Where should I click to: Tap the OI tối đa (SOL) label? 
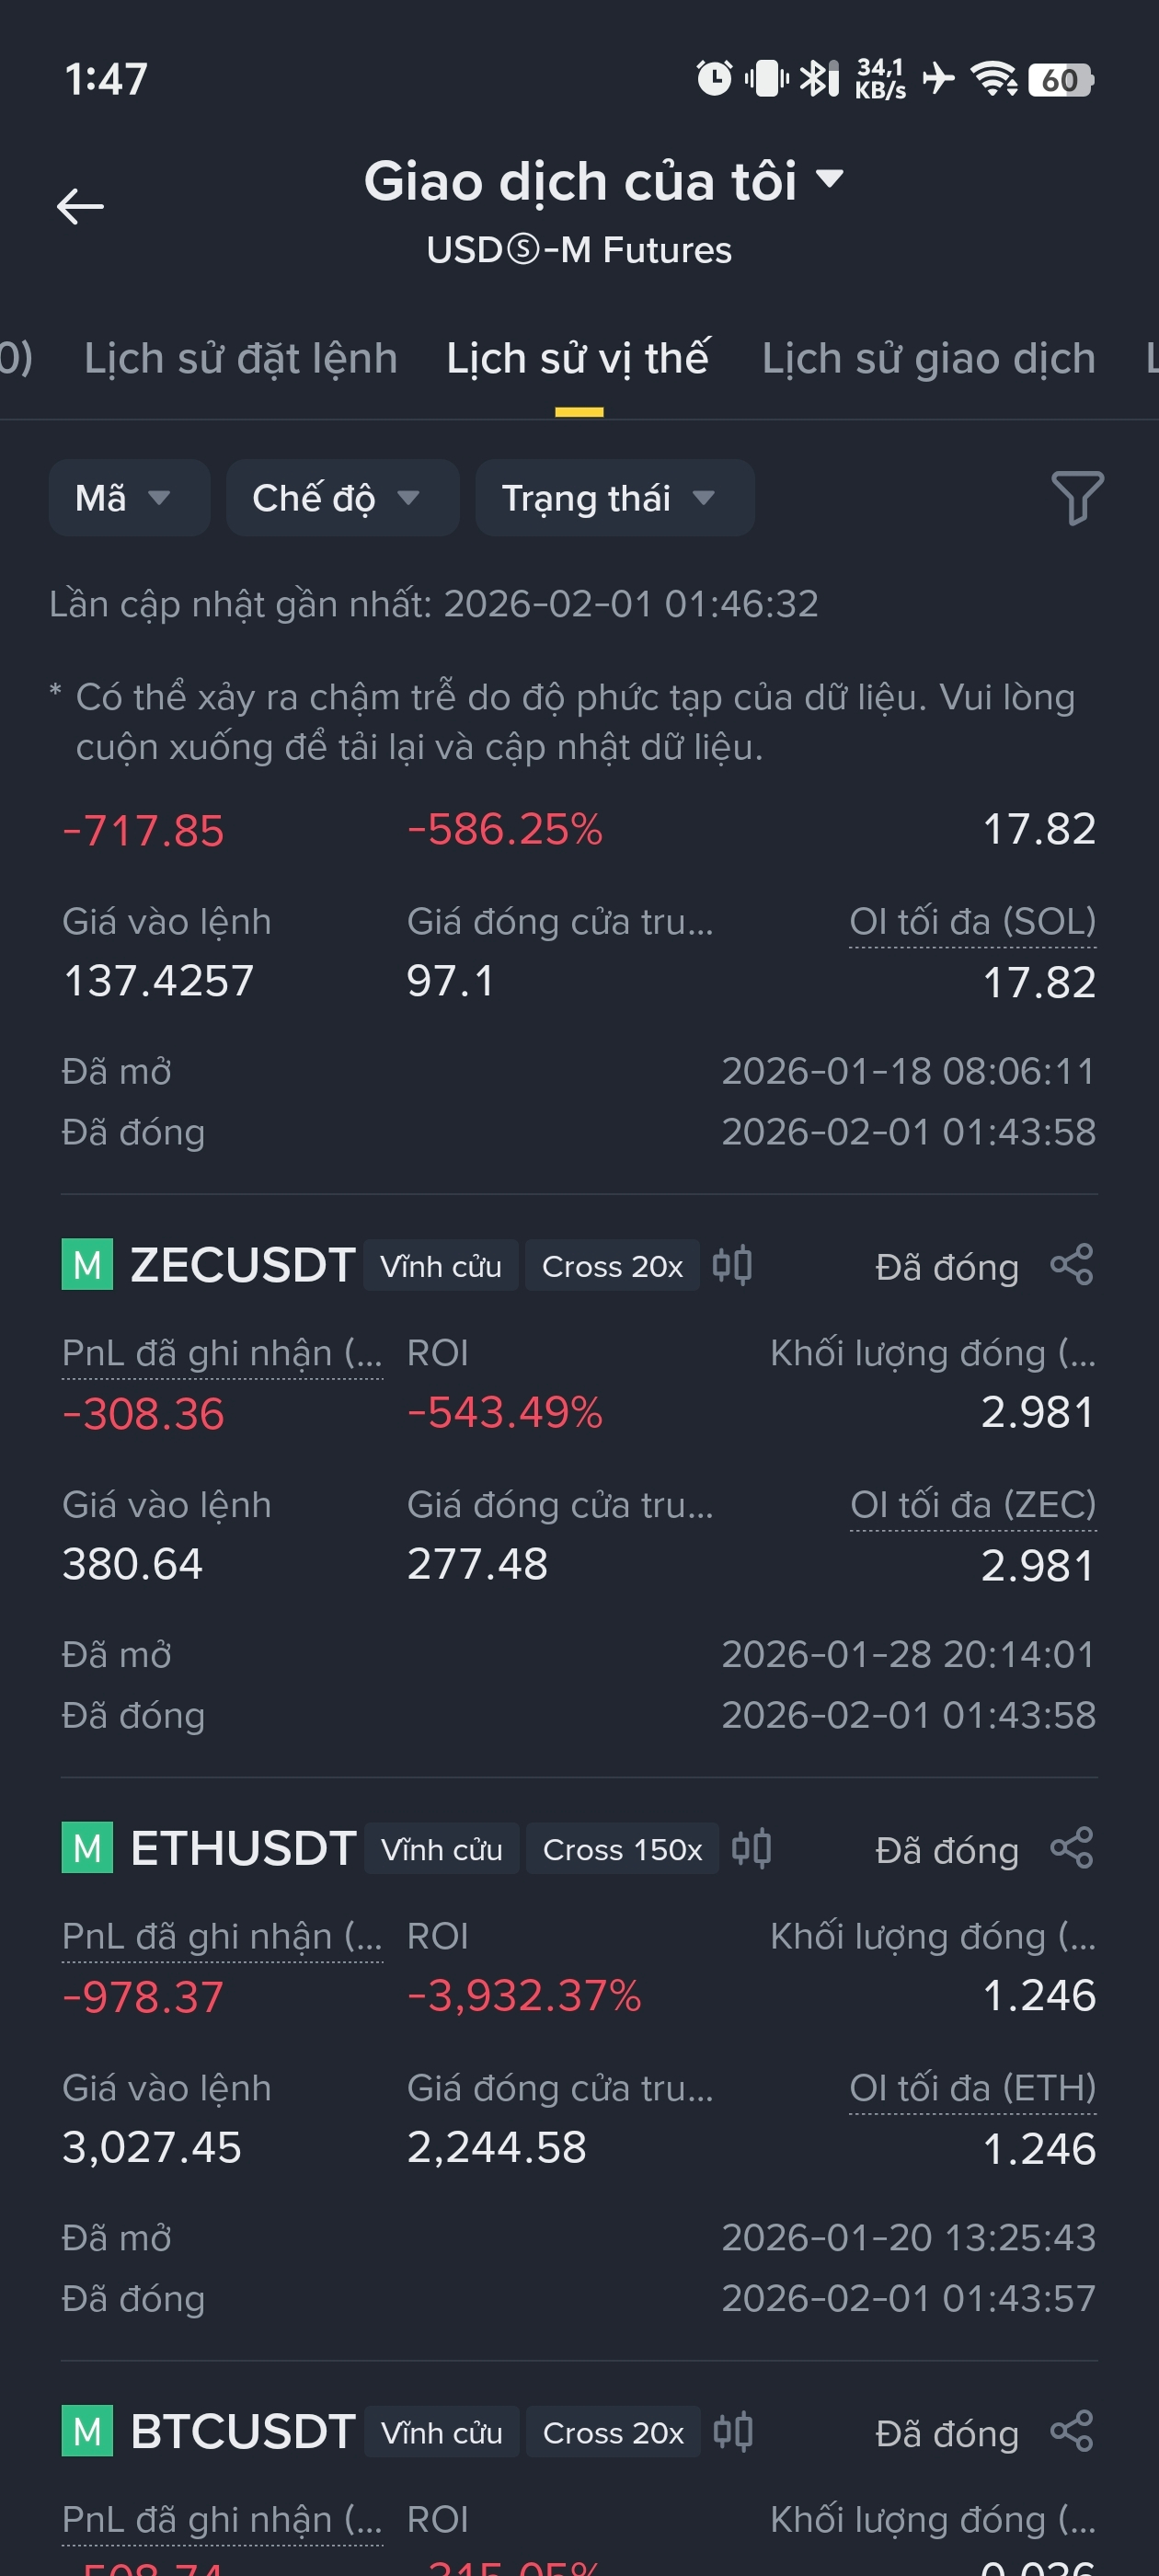[972, 921]
